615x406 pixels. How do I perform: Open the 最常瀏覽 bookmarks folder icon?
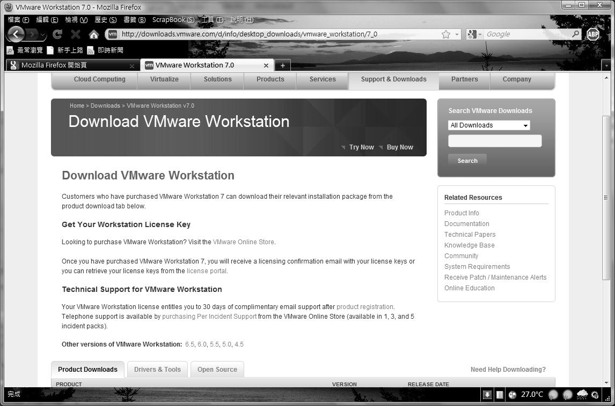coord(10,50)
